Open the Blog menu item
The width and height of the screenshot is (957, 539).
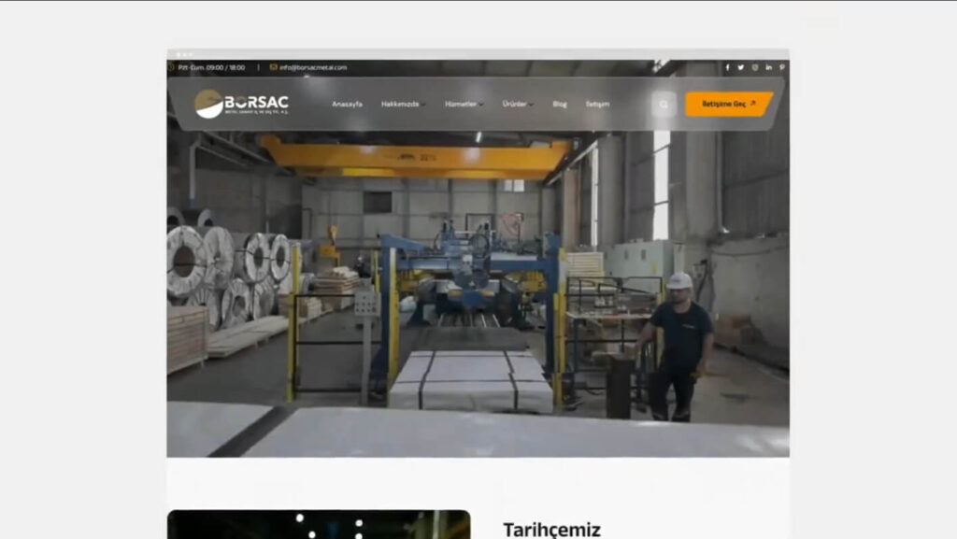(560, 105)
